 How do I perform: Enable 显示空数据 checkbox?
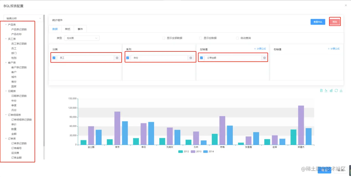click(x=201, y=38)
